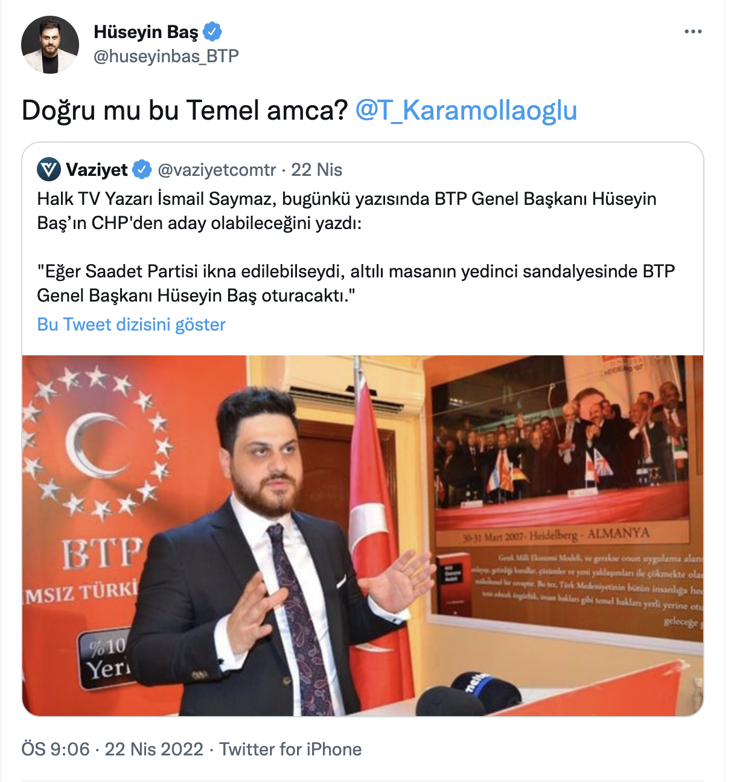Click Vaziyet's verified badge icon
Viewport: 734px width, 782px height.
point(142,170)
